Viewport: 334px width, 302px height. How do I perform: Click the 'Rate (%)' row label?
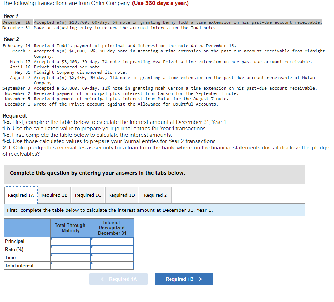(14, 249)
